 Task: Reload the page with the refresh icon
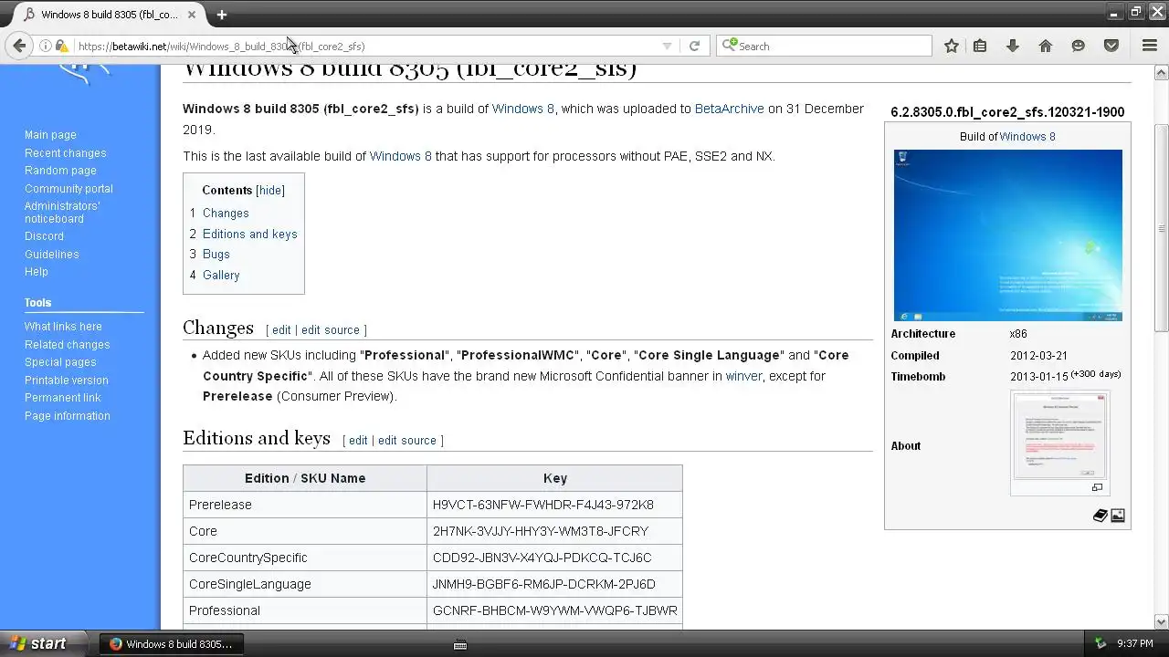(x=694, y=46)
